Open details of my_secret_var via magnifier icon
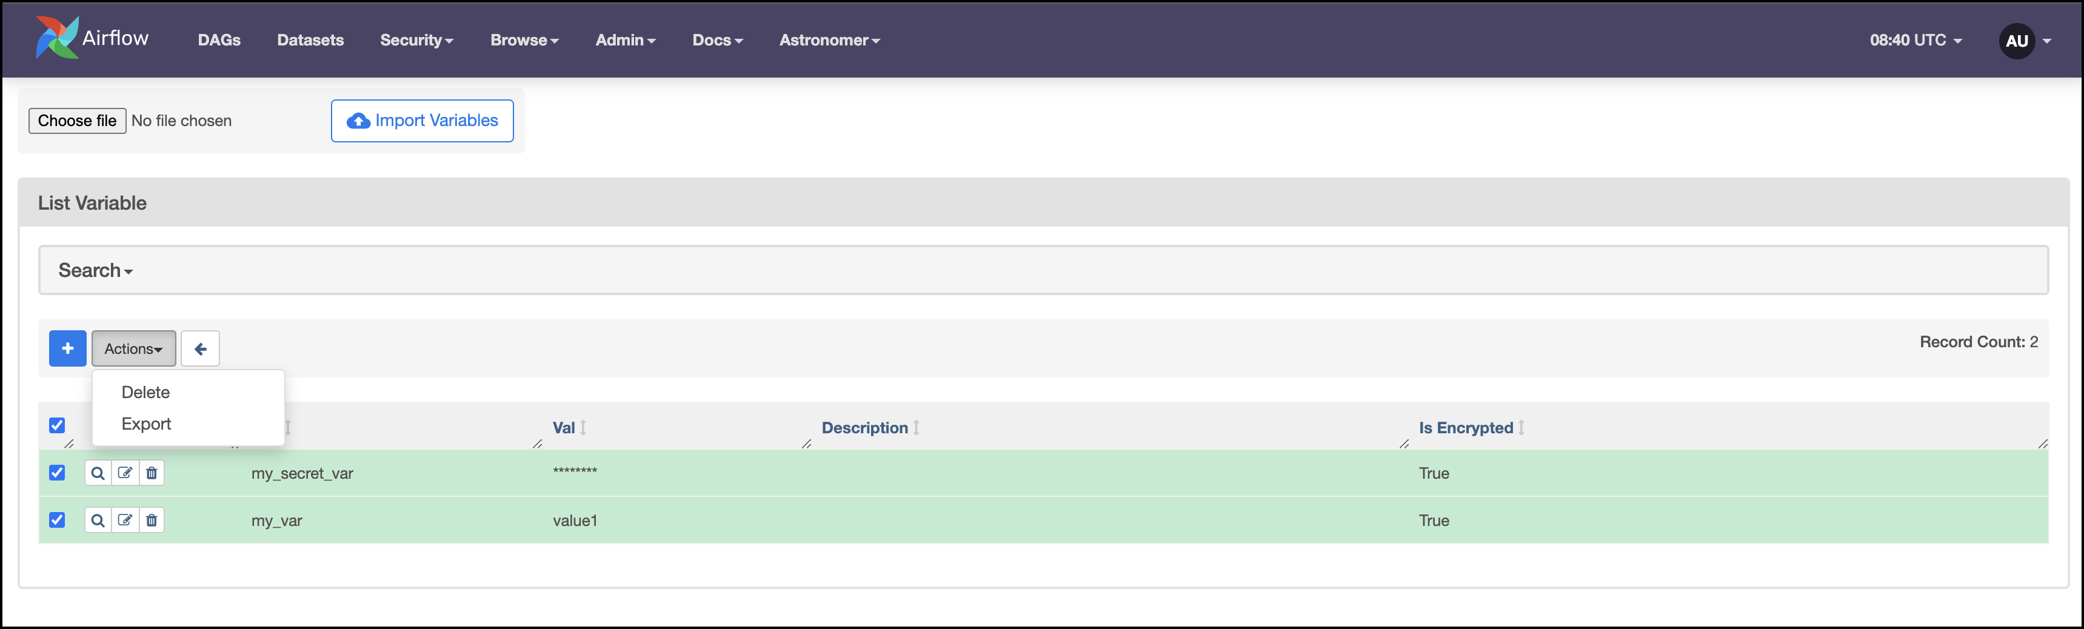The image size is (2084, 629). pos(98,472)
